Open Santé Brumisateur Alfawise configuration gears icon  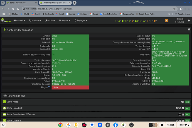(180, 114)
